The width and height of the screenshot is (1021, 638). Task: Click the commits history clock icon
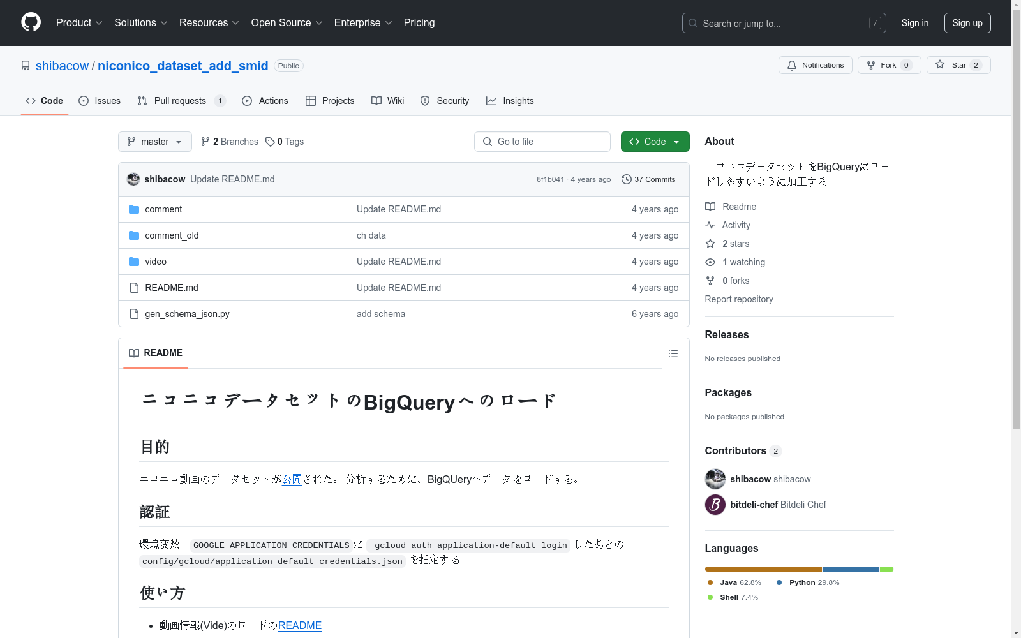[627, 179]
